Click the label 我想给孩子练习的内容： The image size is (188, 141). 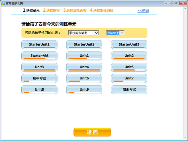[x=42, y=33]
